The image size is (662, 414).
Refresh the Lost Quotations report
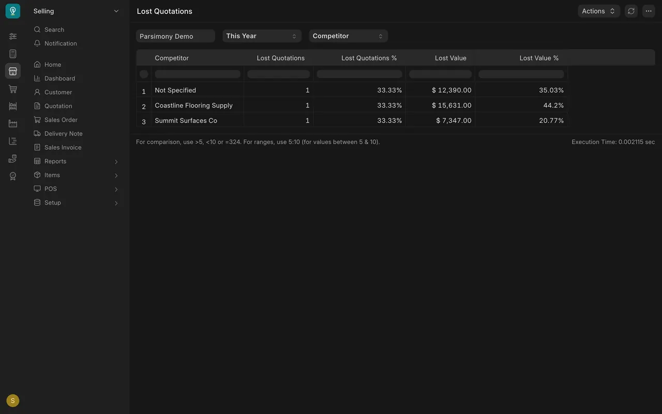pos(631,11)
